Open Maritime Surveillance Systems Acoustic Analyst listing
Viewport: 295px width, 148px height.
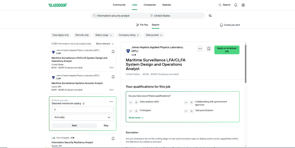(77, 83)
